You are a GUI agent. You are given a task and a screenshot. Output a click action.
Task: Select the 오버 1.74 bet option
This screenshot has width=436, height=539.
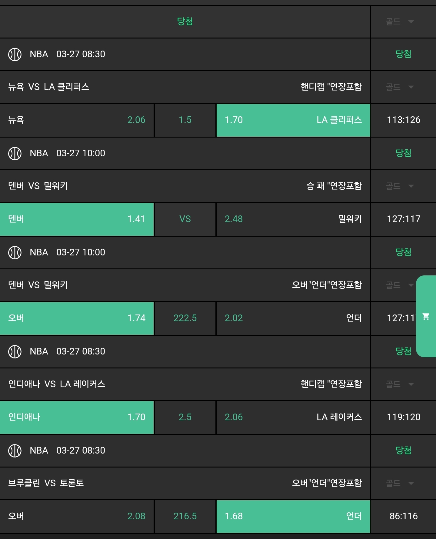click(77, 318)
